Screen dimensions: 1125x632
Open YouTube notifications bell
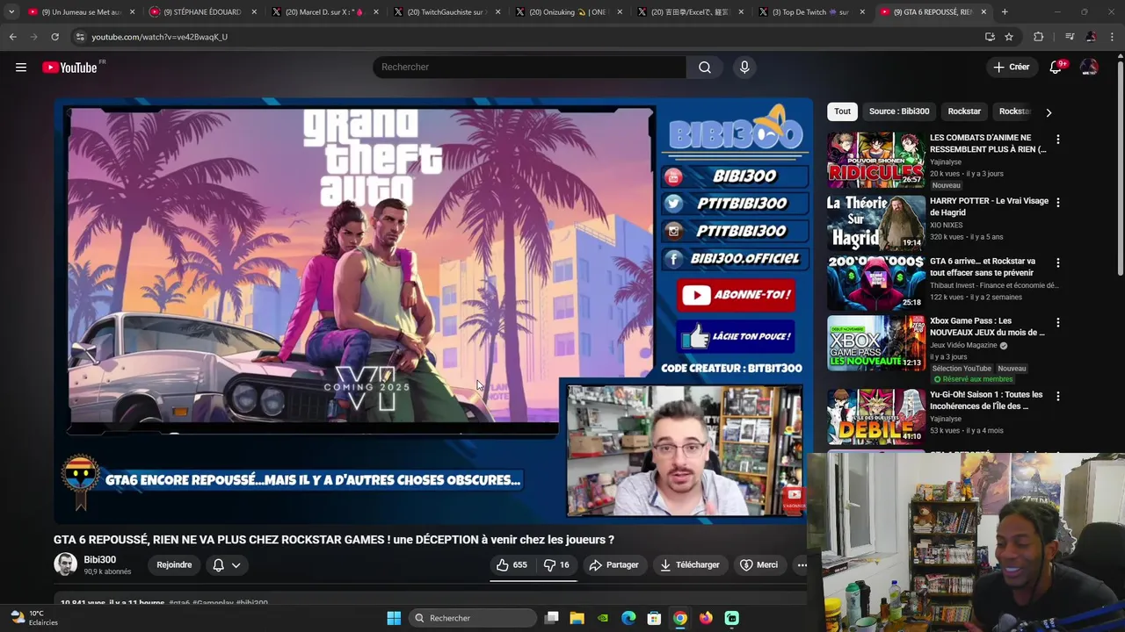click(x=1056, y=68)
